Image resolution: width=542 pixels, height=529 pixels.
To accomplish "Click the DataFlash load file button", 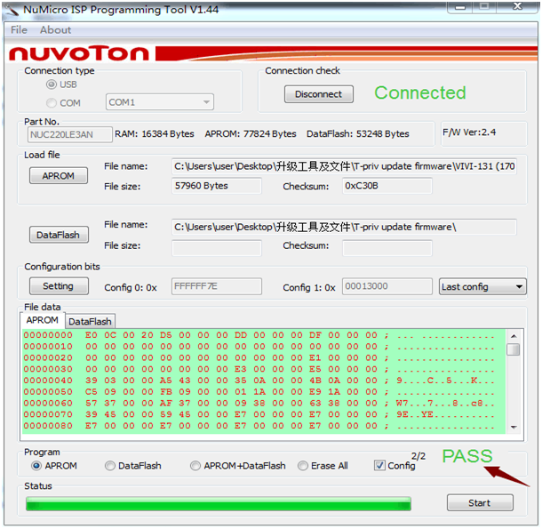I will point(59,235).
